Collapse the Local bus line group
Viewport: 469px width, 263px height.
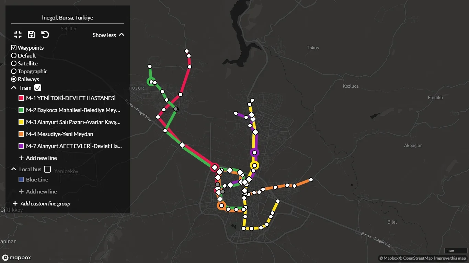click(14, 169)
